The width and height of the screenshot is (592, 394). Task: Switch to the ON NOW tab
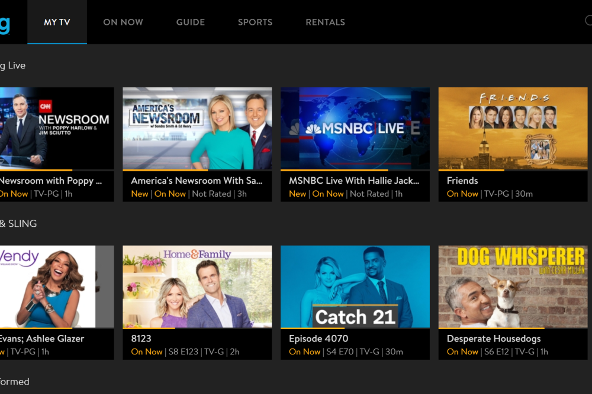(x=123, y=22)
